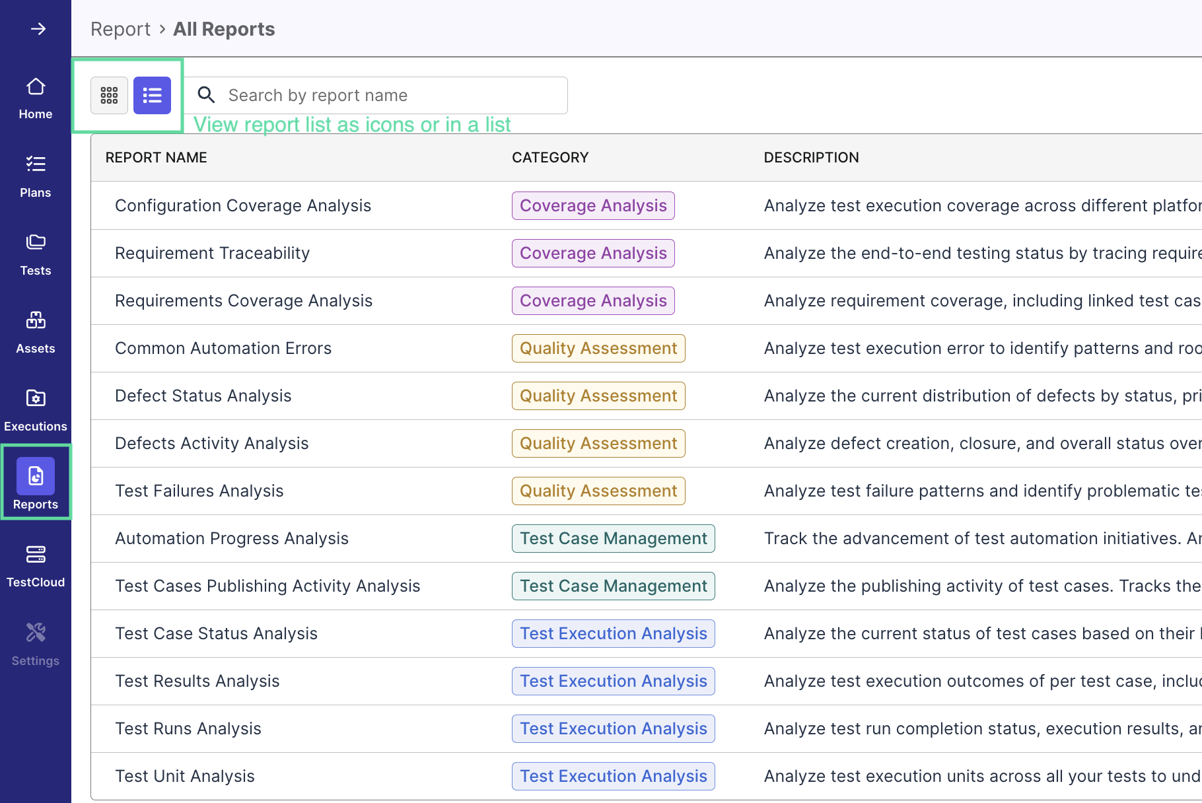The width and height of the screenshot is (1202, 803).
Task: Switch to icon grid view for reports
Action: [x=108, y=95]
